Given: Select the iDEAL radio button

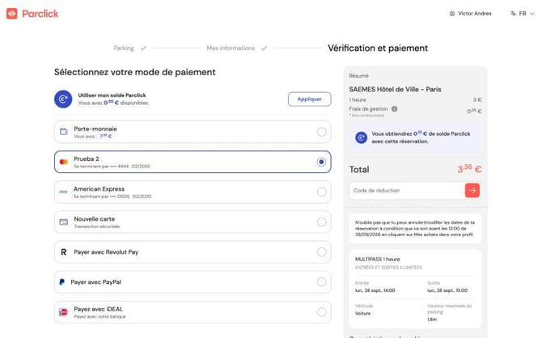Looking at the screenshot, I should click(321, 312).
